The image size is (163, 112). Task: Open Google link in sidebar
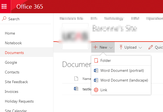[x=11, y=62]
